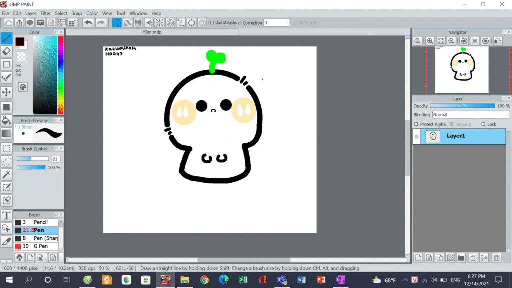The width and height of the screenshot is (512, 288).
Task: Click the Navigator preview thumbnail
Action: (462, 70)
